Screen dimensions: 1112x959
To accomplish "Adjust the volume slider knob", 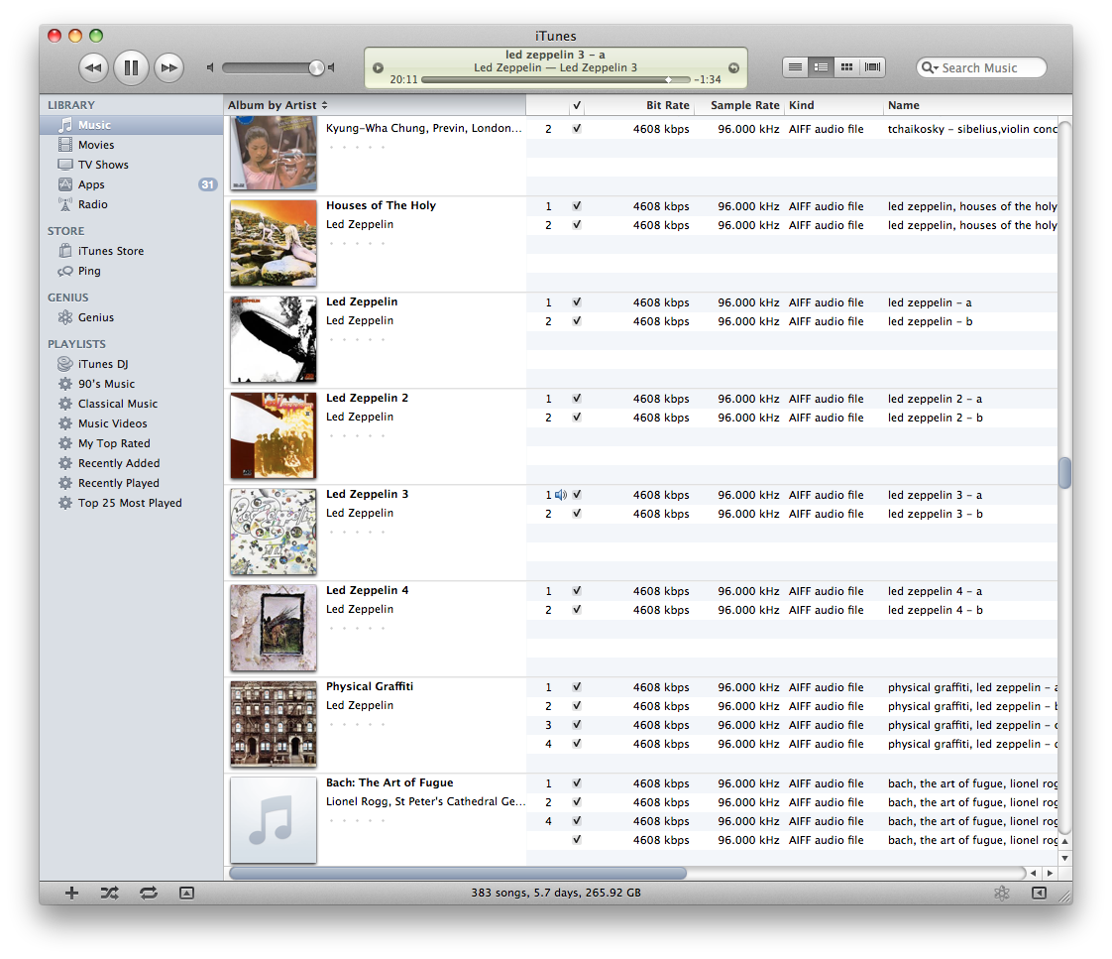I will [x=316, y=67].
